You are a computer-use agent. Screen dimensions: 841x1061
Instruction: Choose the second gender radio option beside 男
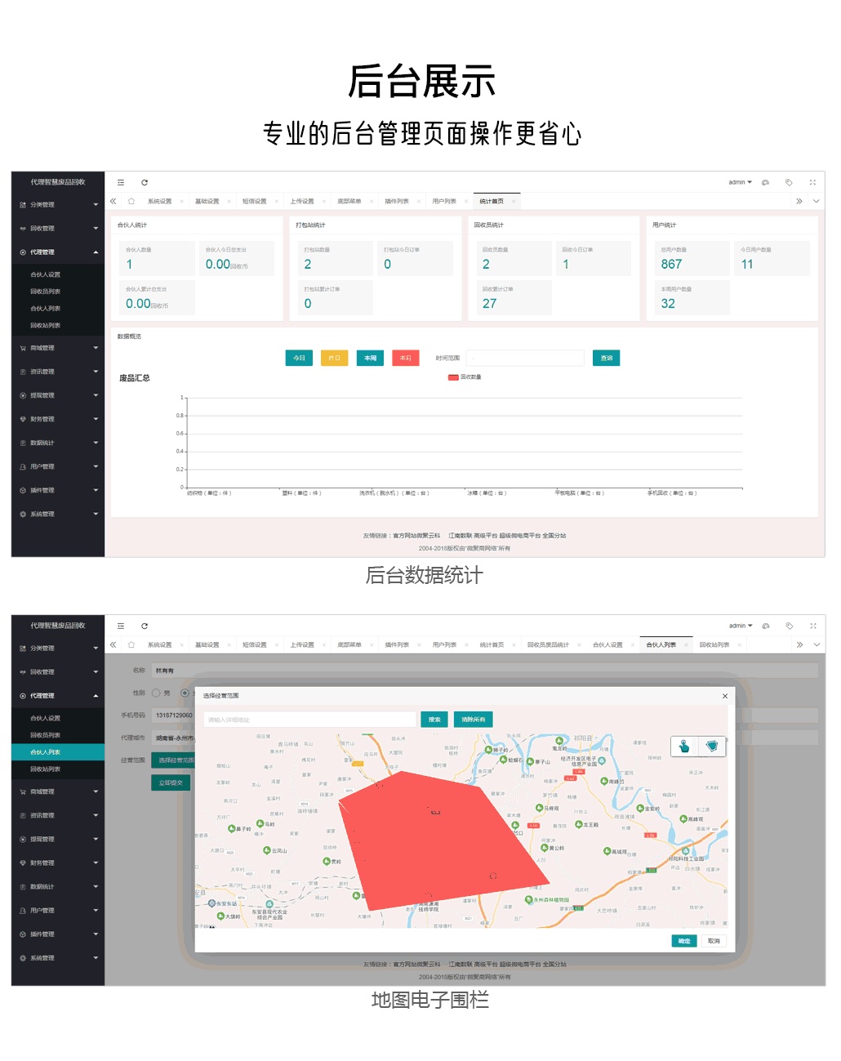185,693
